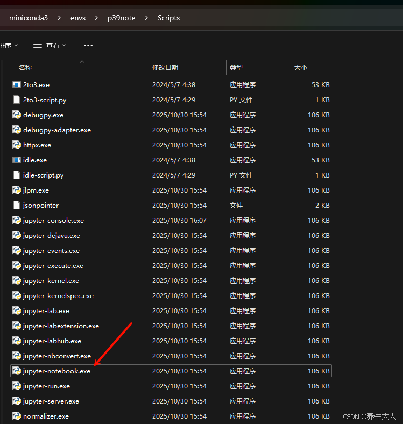The image size is (403, 424).
Task: Click the 2to3-script.py file icon
Action: tap(17, 100)
